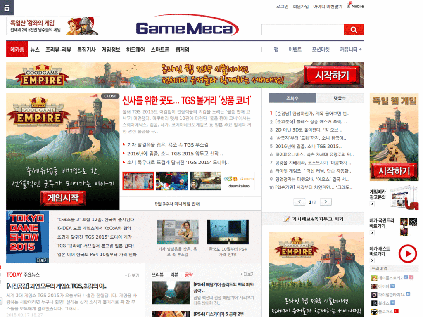Click the bookmark star icon in corner

click(7, 8)
